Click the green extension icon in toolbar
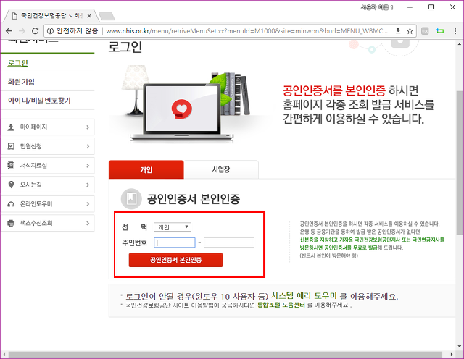464x359 pixels. pos(440,30)
